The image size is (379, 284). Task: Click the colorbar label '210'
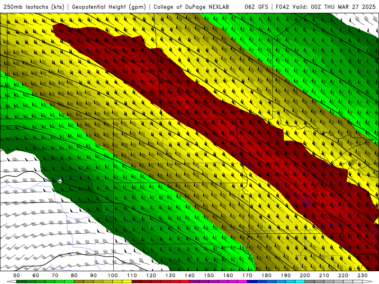coord(324,275)
